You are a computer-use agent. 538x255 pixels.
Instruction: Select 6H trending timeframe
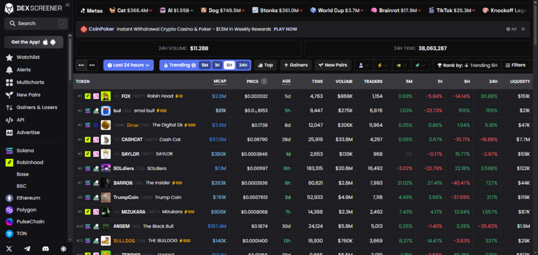(x=229, y=65)
